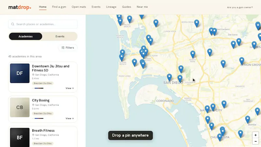
Task: View City Boxing listing details
Action: pyautogui.click(x=69, y=118)
